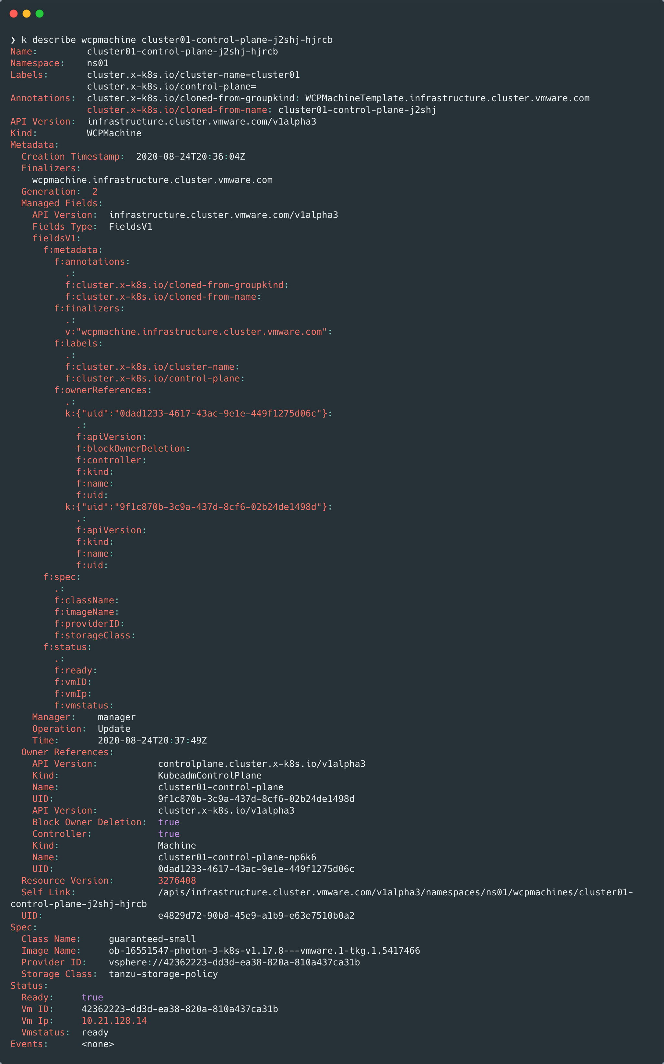Click the Vmstatus value ready
This screenshot has height=1064, width=664.
(x=95, y=1032)
